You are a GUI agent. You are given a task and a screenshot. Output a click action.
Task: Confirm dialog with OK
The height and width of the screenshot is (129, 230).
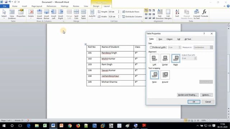194,102
